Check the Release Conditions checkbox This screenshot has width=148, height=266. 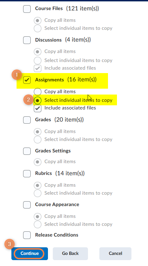(x=27, y=235)
